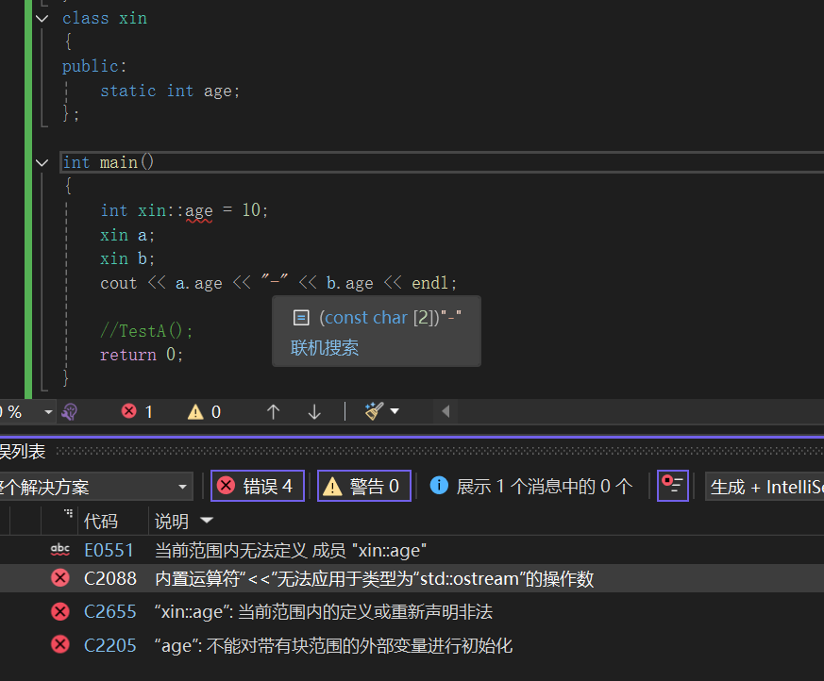Click the xin a; declaration
824x681 pixels.
(x=127, y=235)
